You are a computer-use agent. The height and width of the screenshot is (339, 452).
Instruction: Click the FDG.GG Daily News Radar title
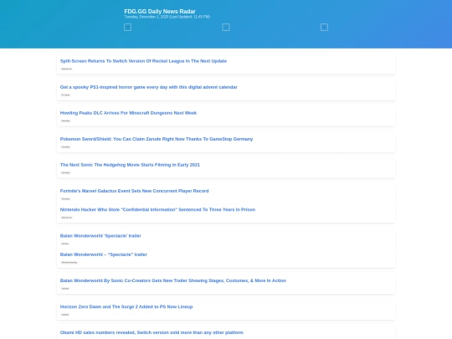[160, 11]
